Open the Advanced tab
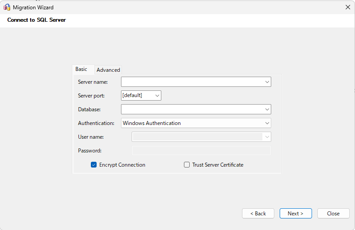Screen dimensions: 355x230 tap(108, 70)
